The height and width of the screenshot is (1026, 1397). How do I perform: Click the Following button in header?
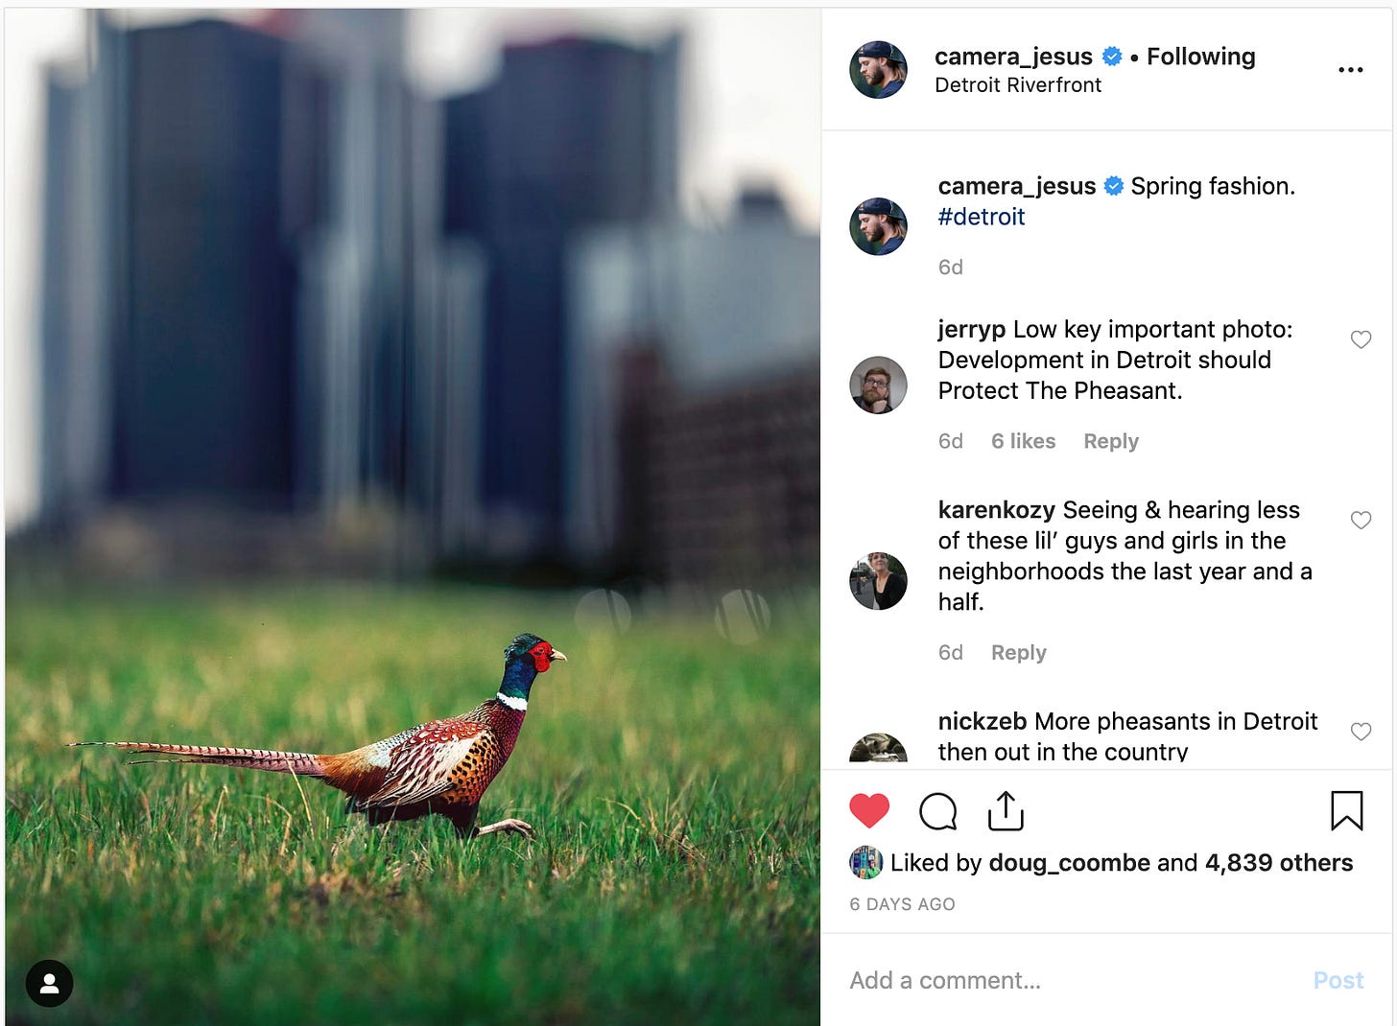point(1200,57)
